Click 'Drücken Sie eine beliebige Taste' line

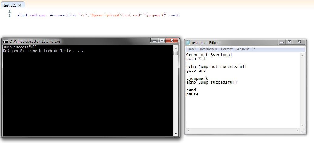pos(43,51)
